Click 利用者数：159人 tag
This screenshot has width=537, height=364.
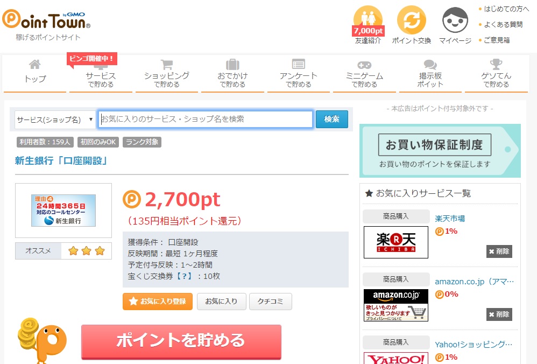45,142
